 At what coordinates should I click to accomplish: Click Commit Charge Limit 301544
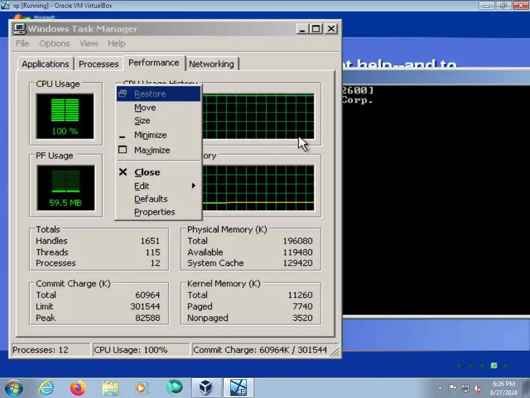point(145,306)
